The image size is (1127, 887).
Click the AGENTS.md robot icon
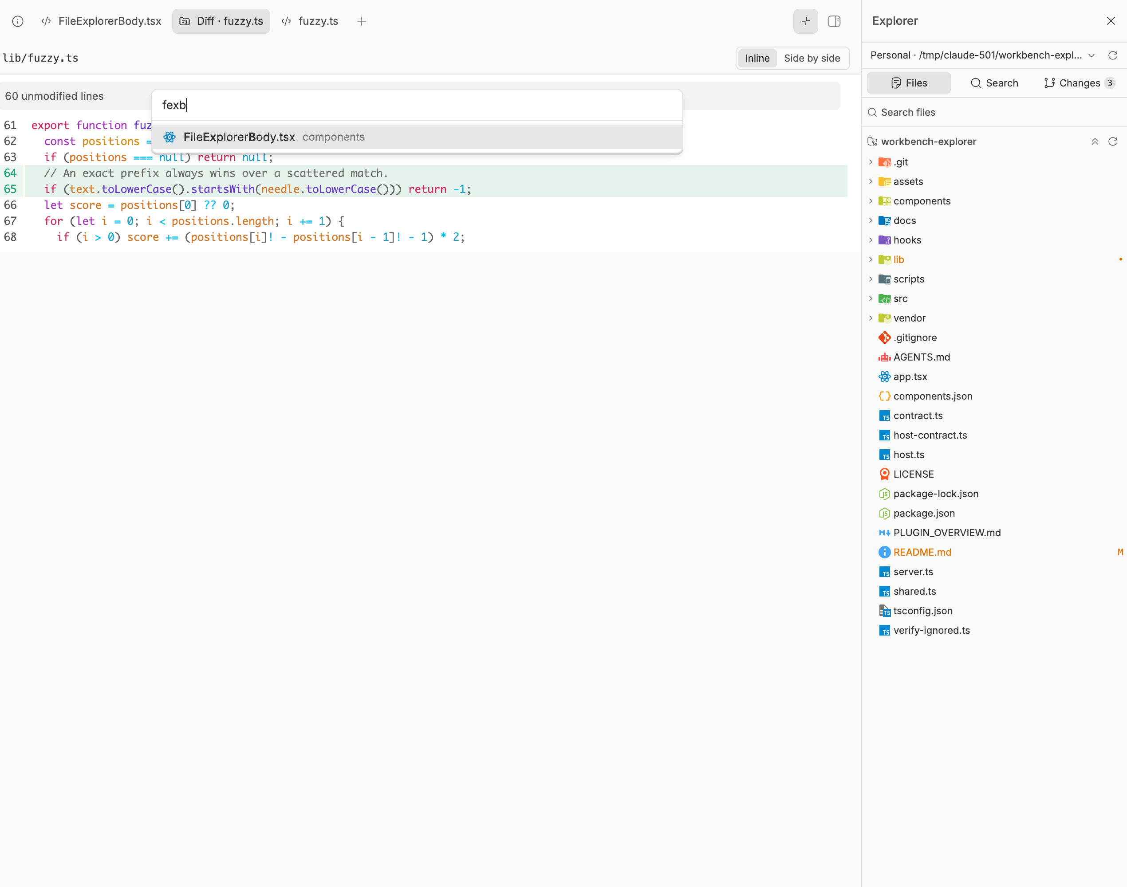click(x=884, y=357)
